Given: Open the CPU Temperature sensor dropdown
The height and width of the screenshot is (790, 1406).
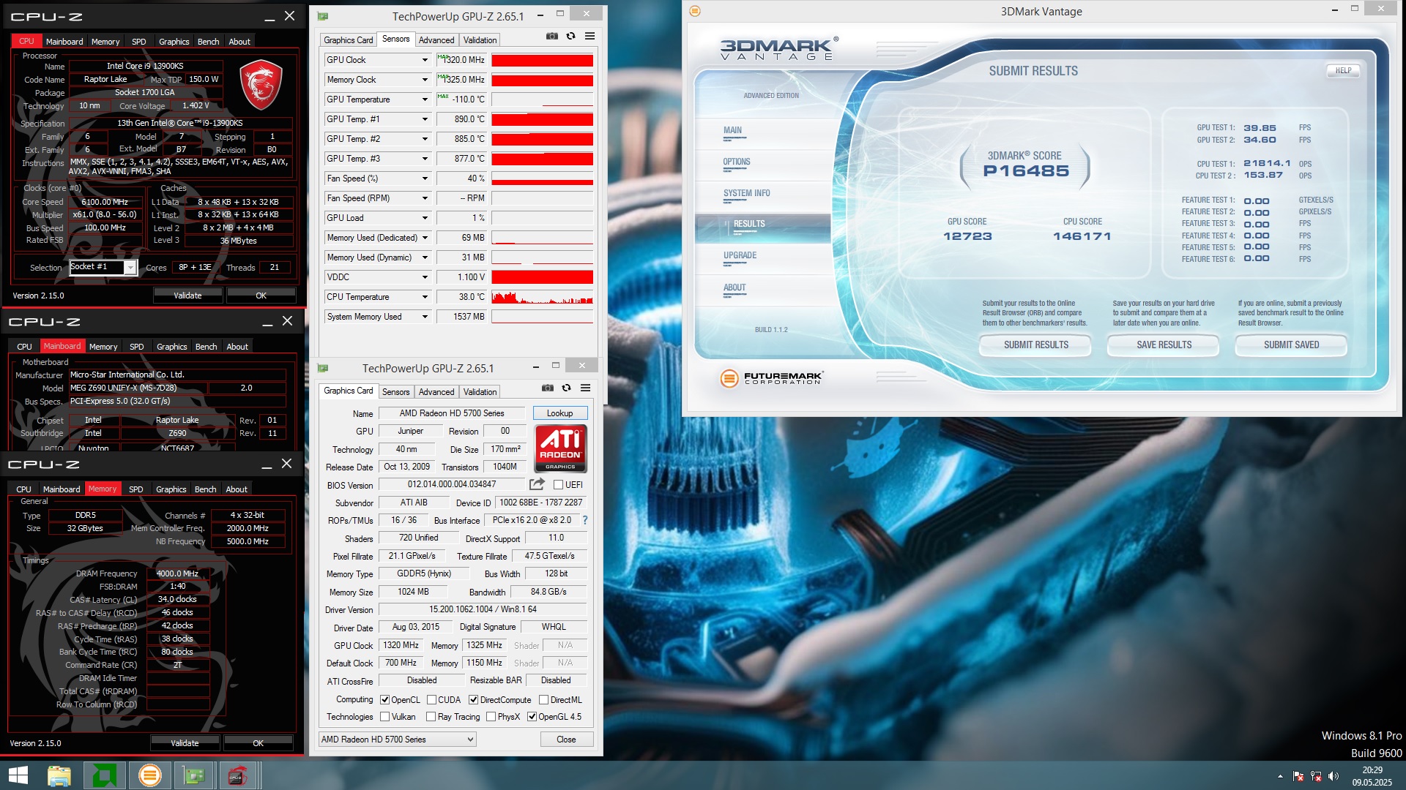Looking at the screenshot, I should point(424,297).
